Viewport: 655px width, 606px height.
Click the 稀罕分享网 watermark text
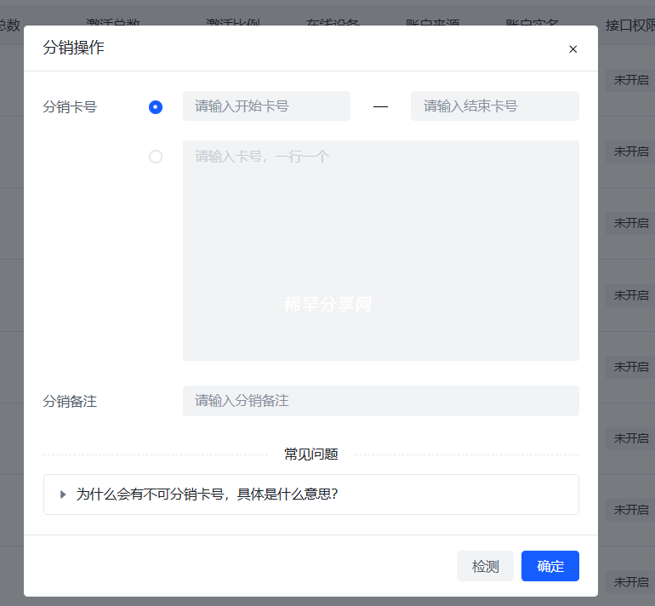pyautogui.click(x=327, y=305)
